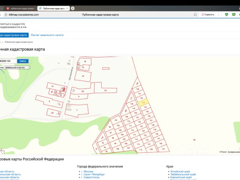The height and width of the screenshot is (180, 240).
Task: Click the address bar URL ik9map.roscadastres.com
Action: pyautogui.click(x=24, y=15)
